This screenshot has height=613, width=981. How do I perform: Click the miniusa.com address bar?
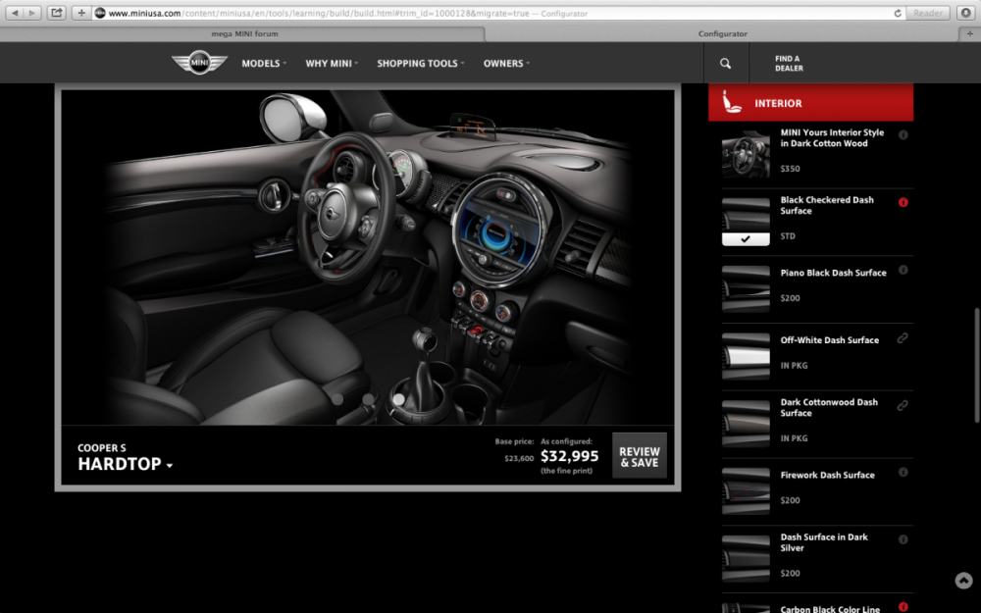click(494, 13)
